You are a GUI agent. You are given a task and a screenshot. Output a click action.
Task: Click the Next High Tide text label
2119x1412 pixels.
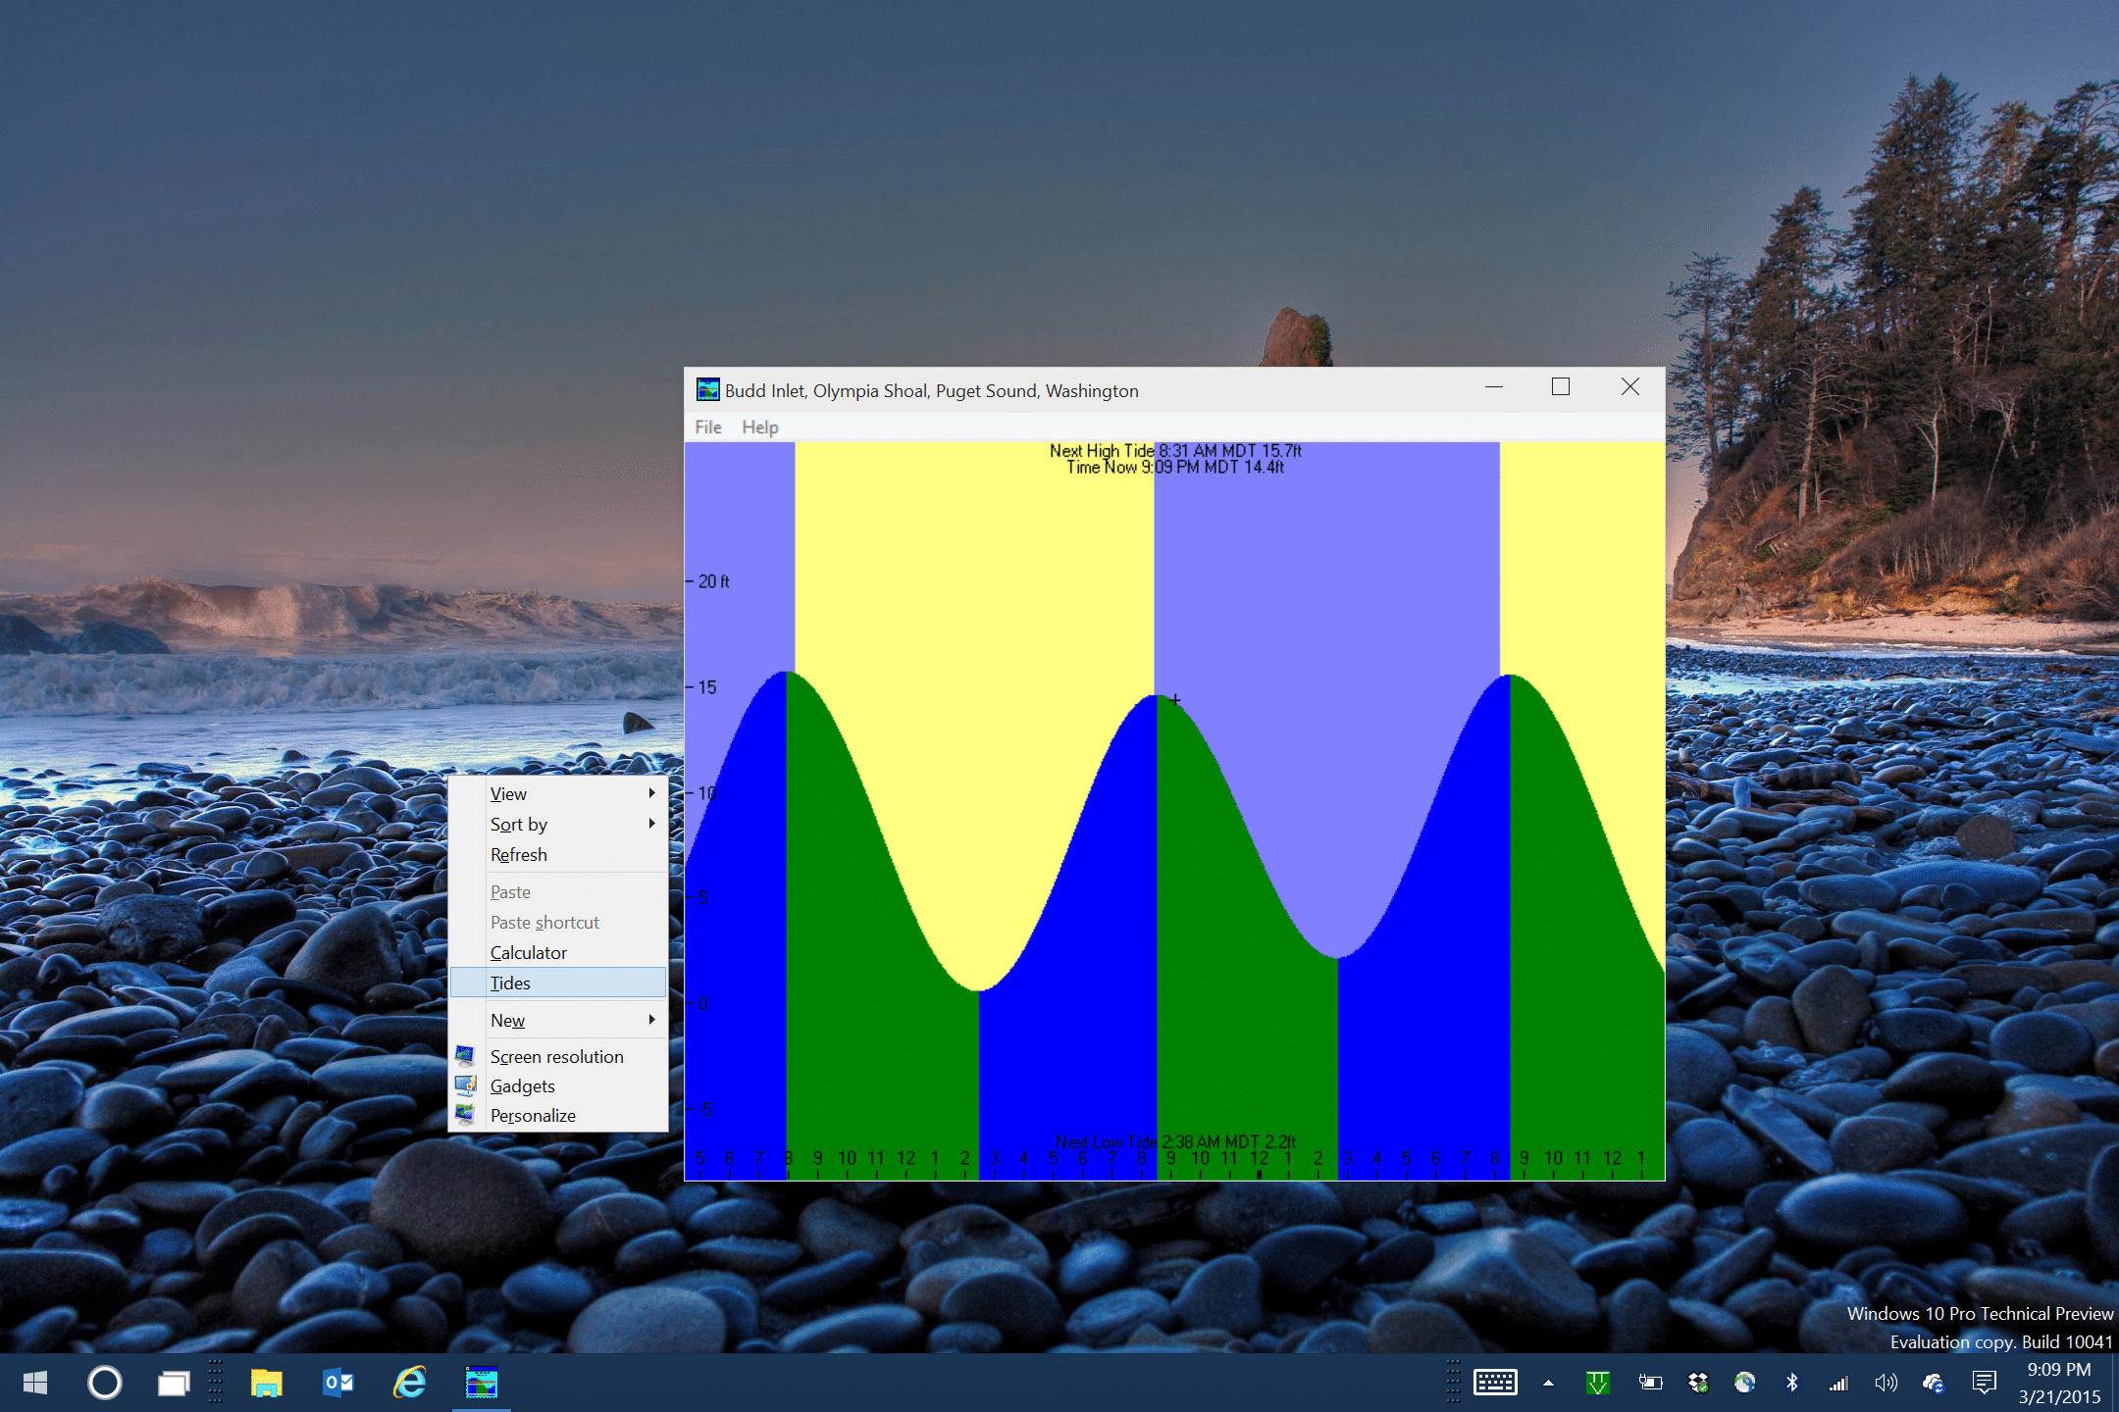tap(1175, 450)
